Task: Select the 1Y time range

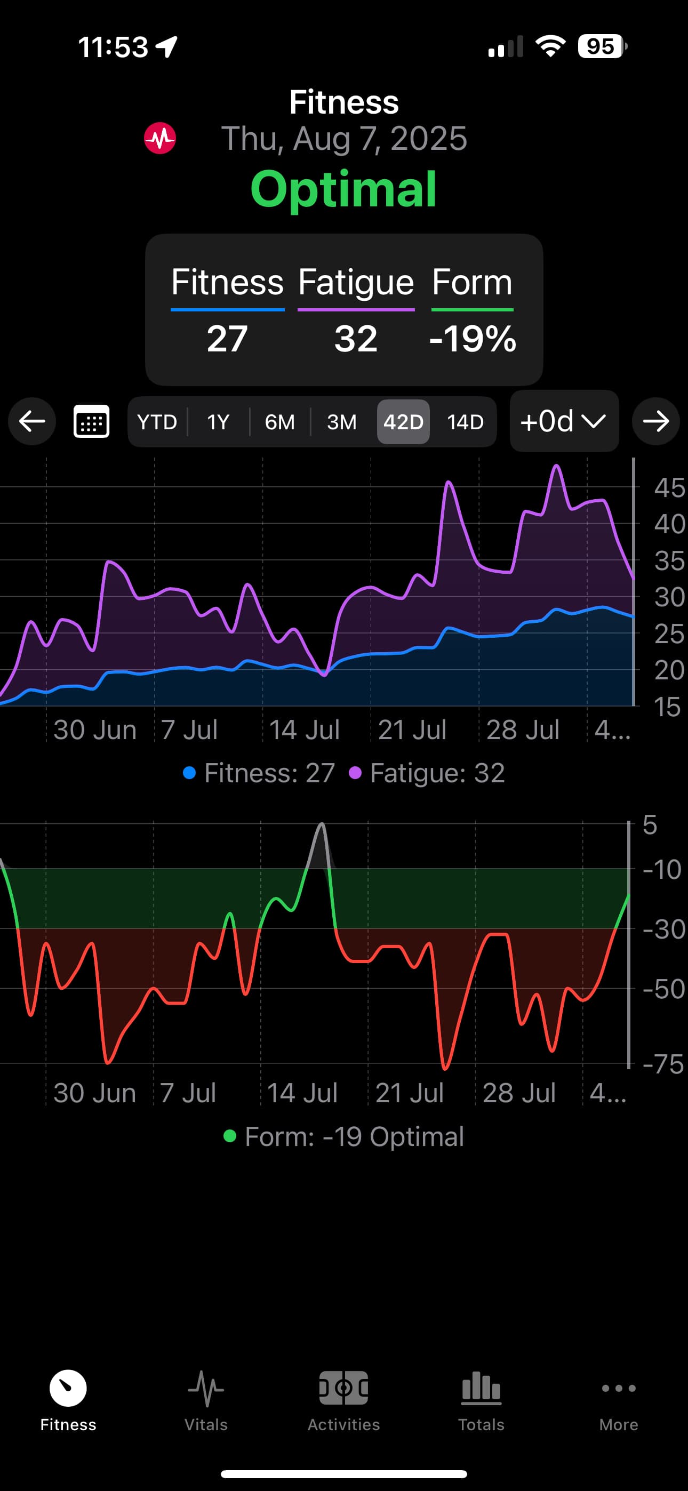Action: [x=218, y=422]
